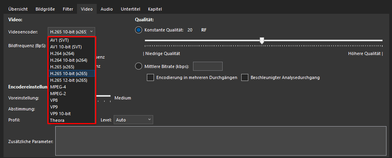Go to the Filter tab
Screen dimensions: 392x158
coord(68,9)
